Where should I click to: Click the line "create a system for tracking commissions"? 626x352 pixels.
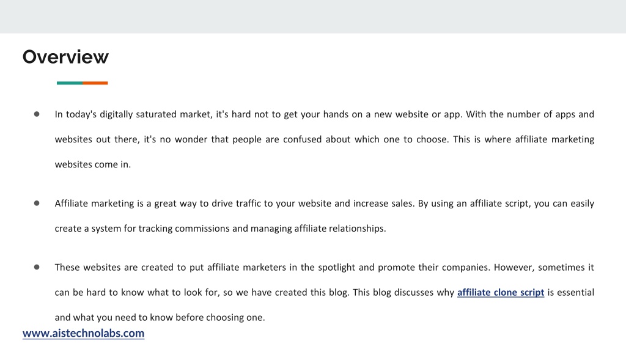click(220, 229)
